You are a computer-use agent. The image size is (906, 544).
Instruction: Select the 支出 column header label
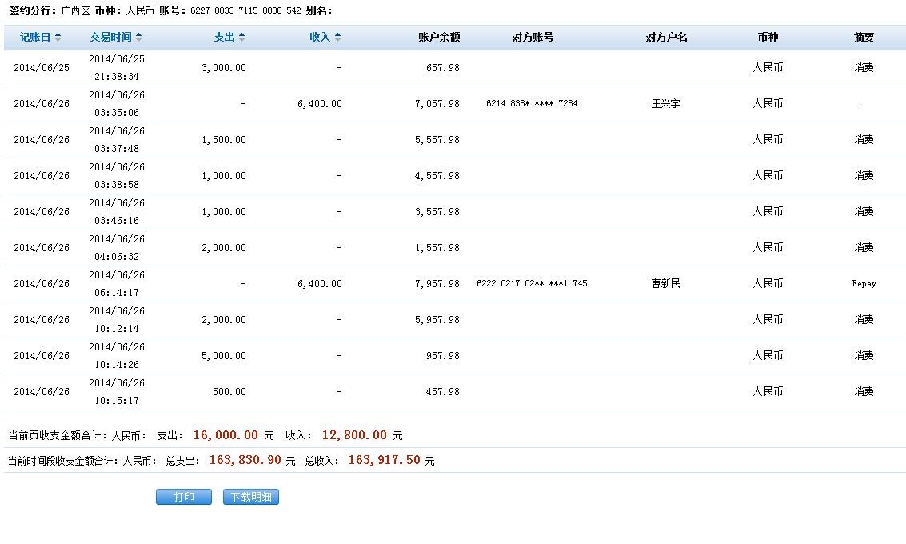click(225, 38)
